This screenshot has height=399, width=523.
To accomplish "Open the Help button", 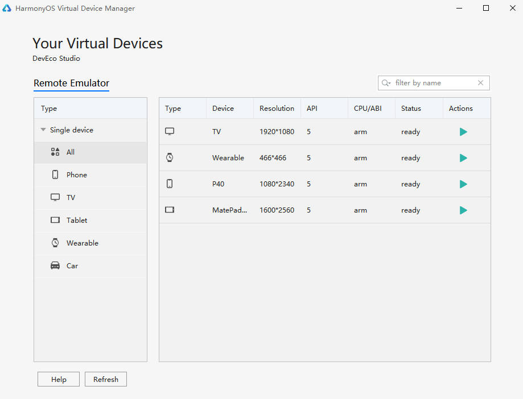I will tap(59, 379).
